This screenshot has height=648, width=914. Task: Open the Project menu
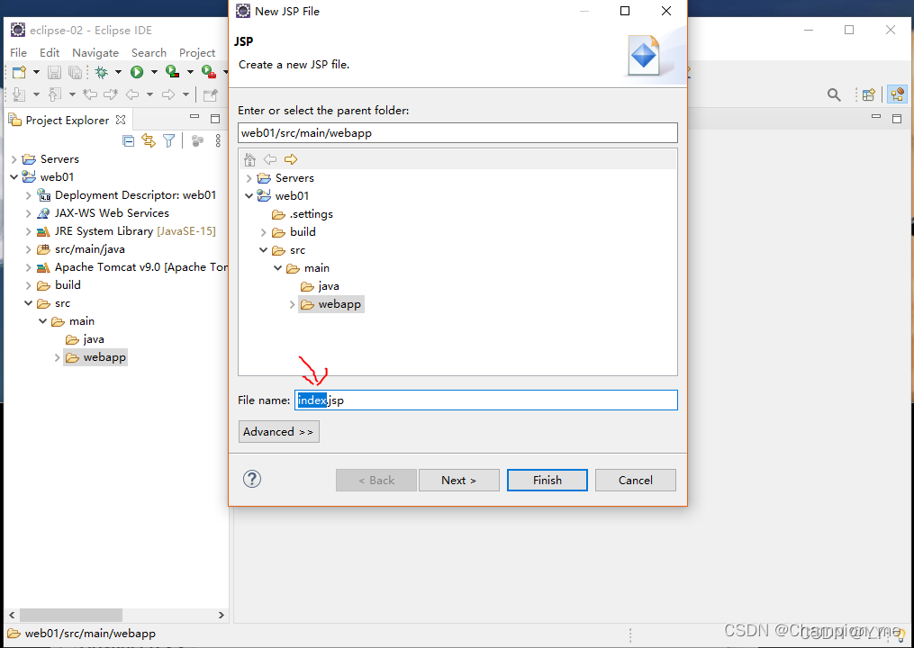pos(197,52)
